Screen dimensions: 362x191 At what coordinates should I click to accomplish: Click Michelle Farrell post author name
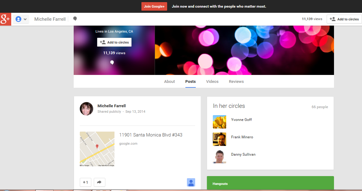pos(111,106)
